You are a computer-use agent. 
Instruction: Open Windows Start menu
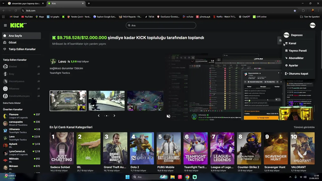(128, 177)
